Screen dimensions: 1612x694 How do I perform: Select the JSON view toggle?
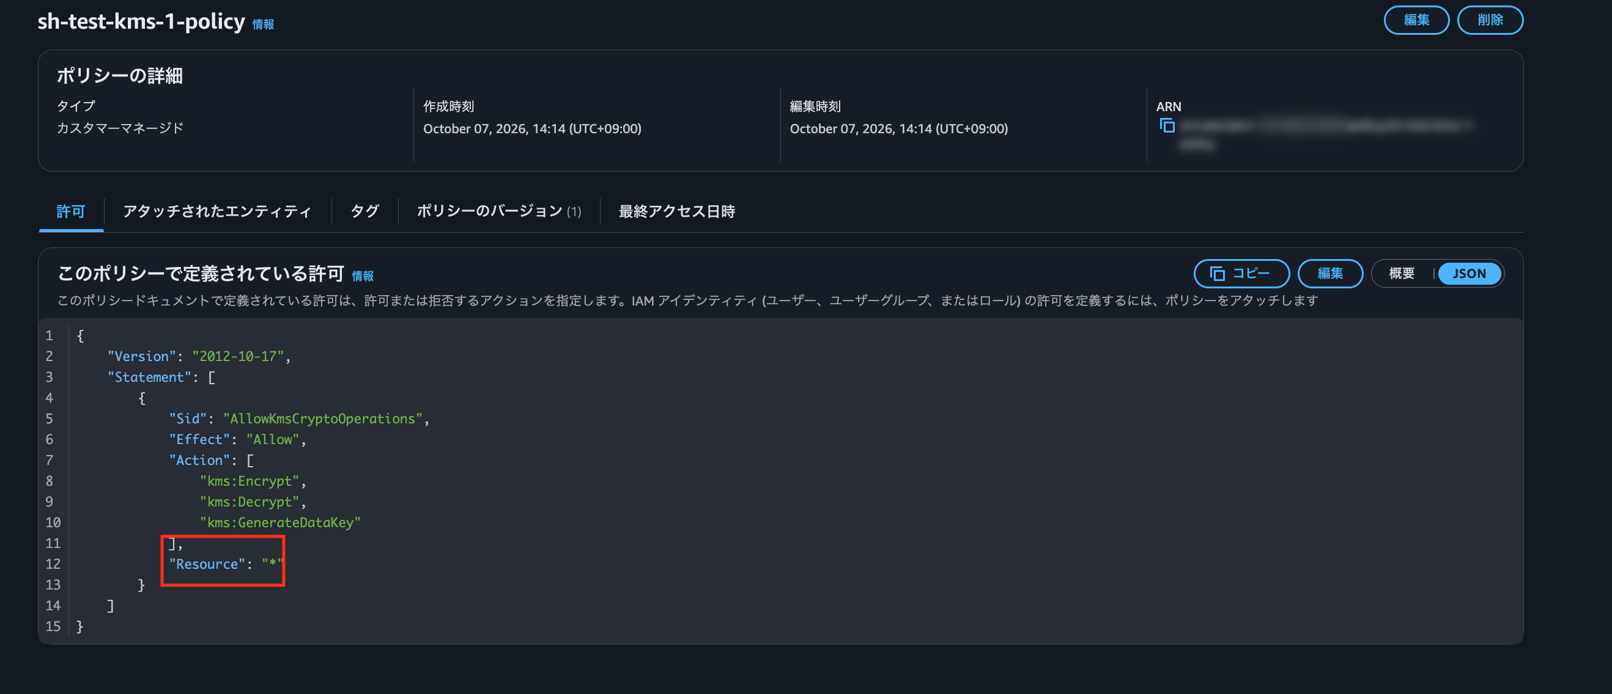point(1469,274)
